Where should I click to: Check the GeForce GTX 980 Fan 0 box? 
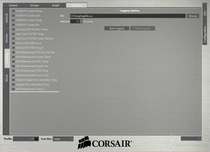[x=13, y=43]
